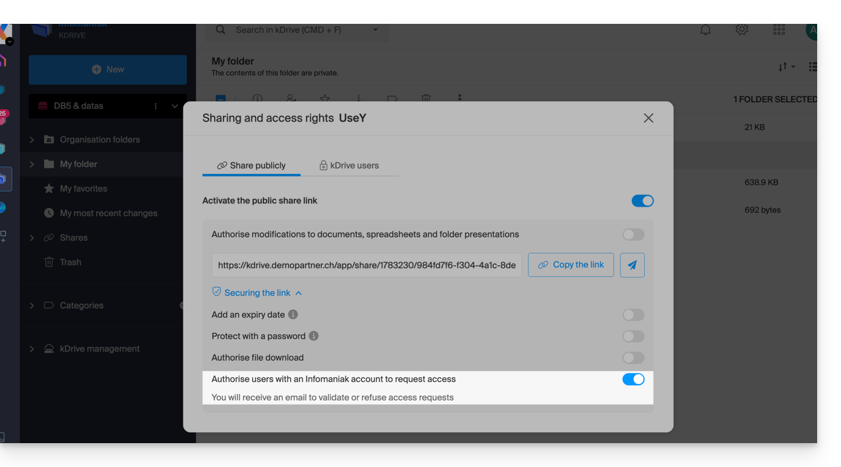Open the Trash folder

pos(70,262)
